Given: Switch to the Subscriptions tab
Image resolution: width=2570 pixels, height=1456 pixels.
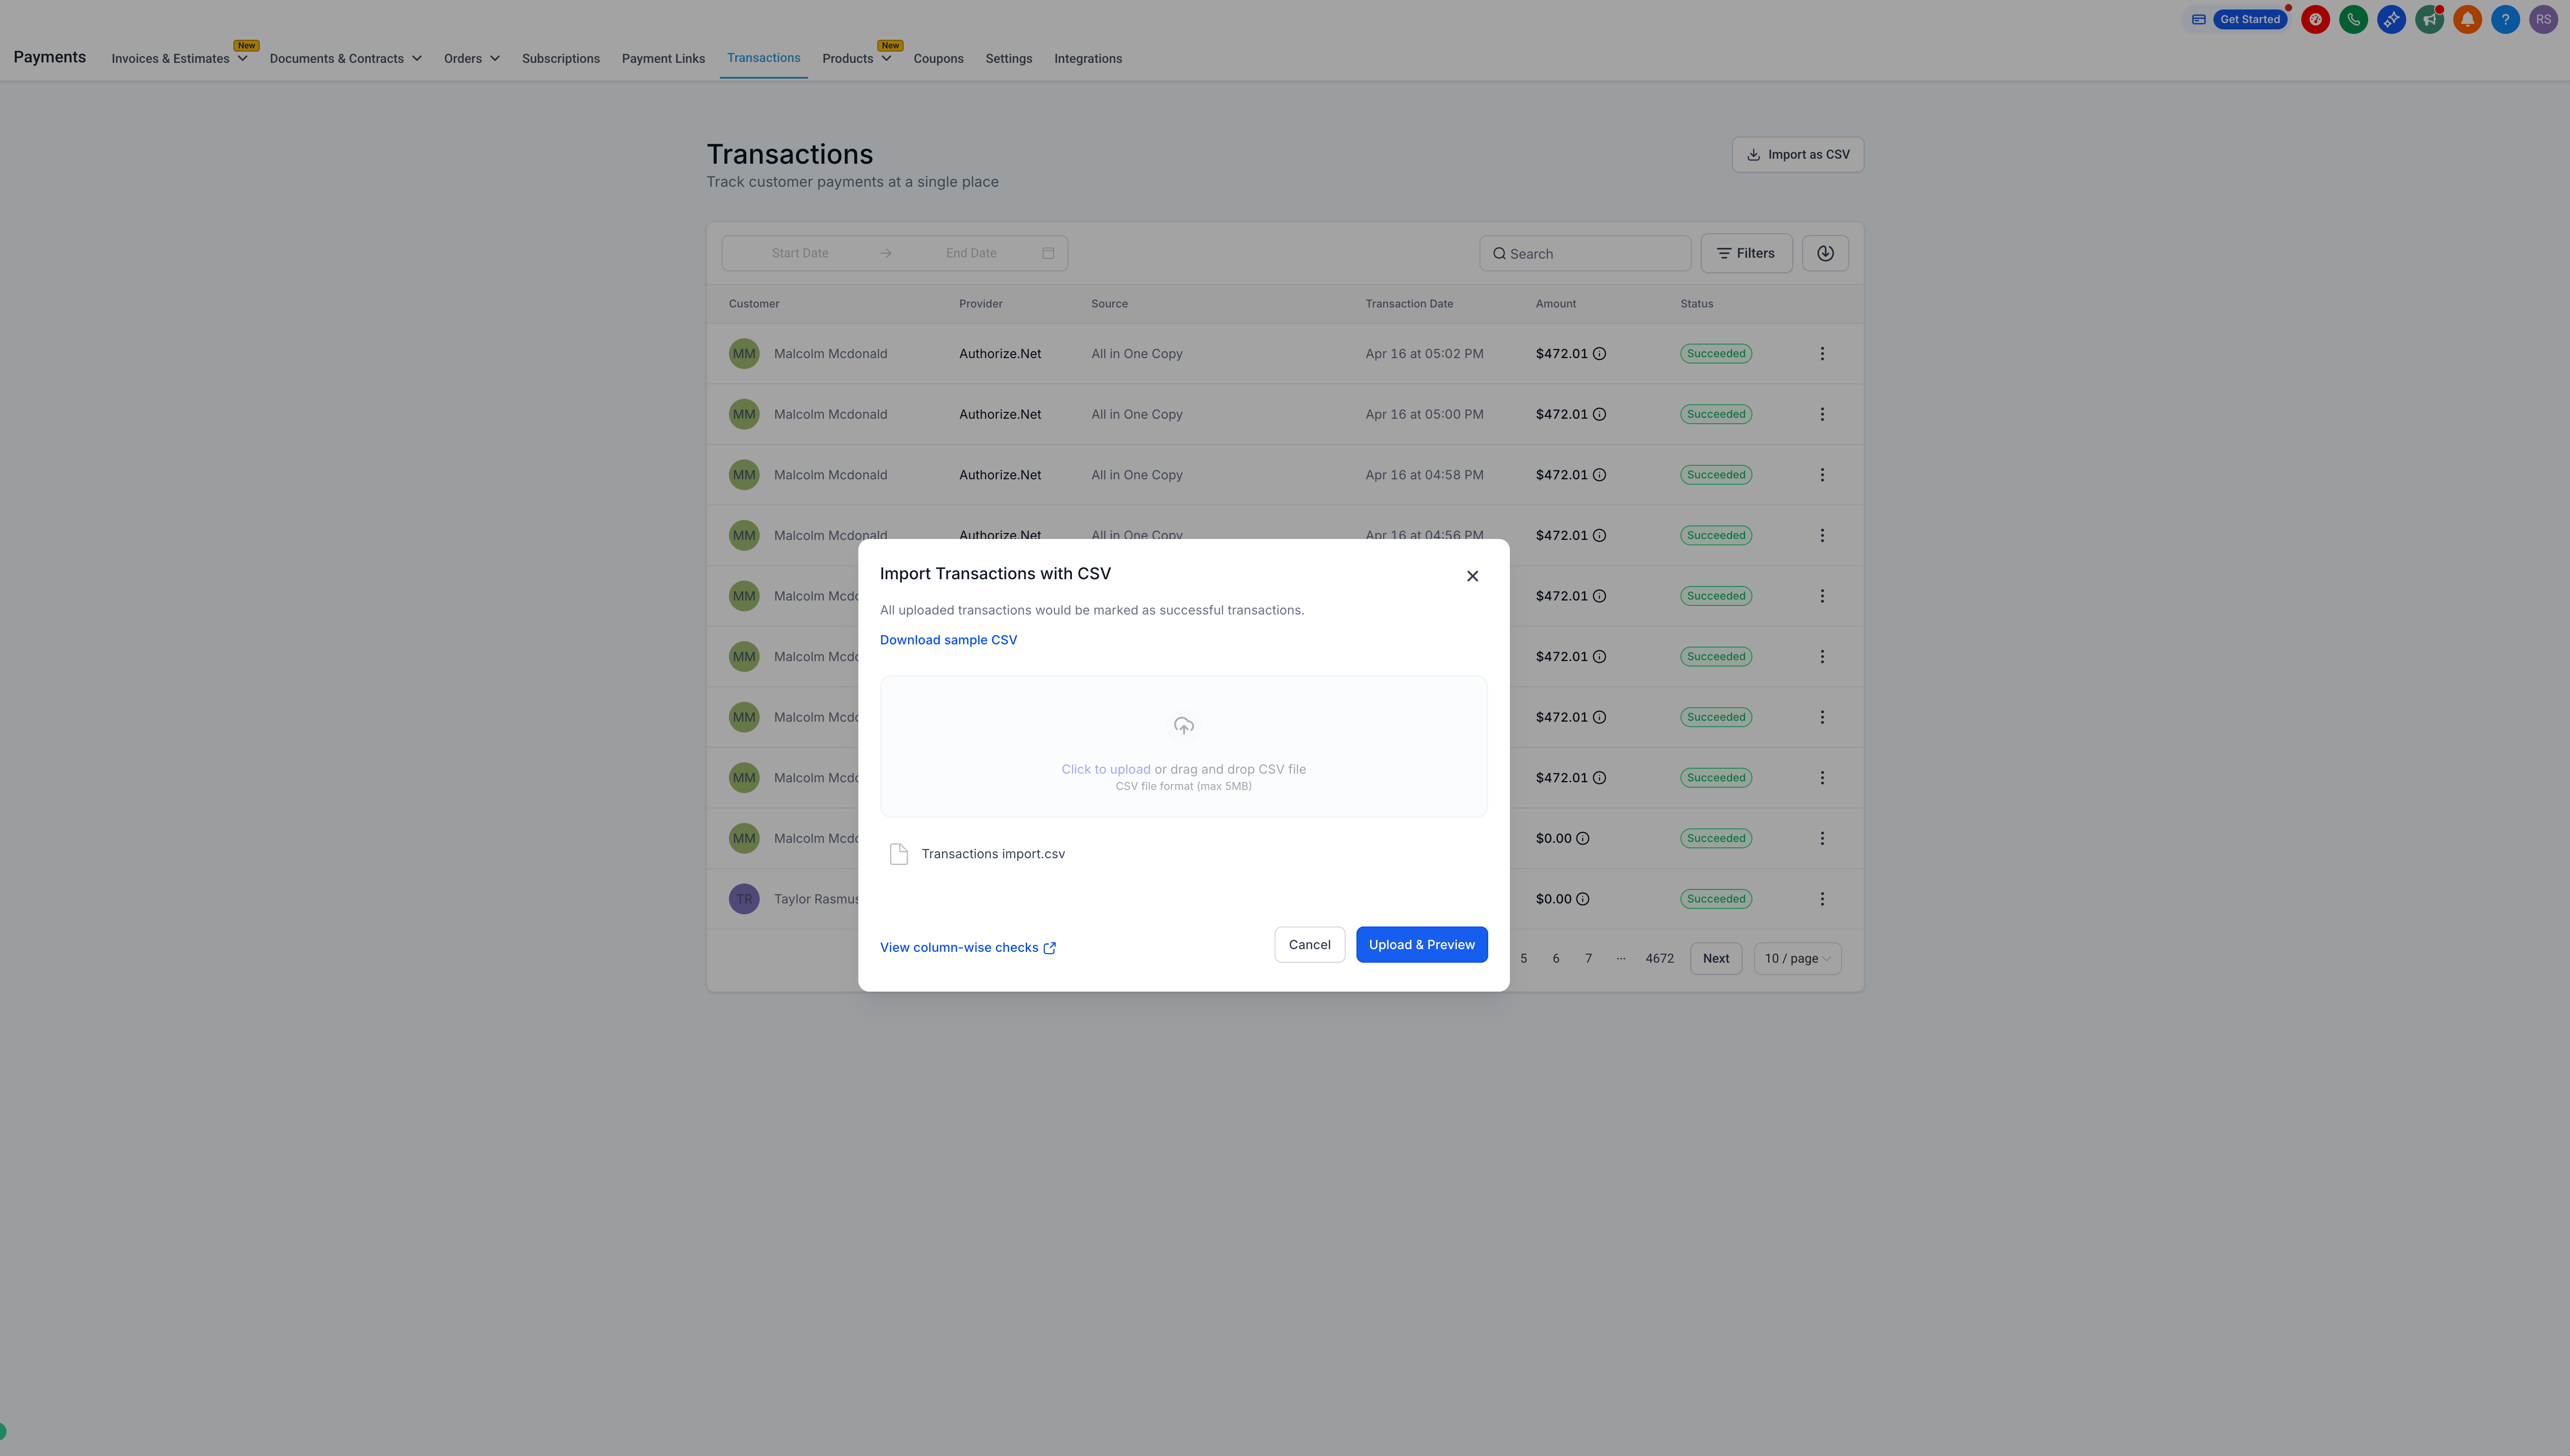Looking at the screenshot, I should click(560, 59).
